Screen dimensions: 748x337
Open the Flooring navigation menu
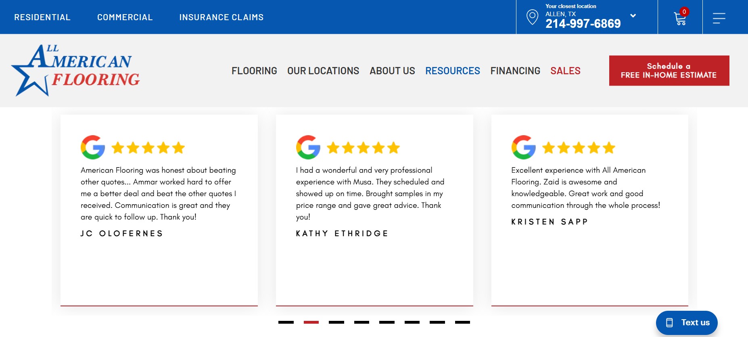254,71
